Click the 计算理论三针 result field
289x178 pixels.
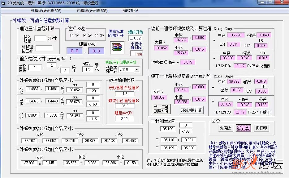[44, 48]
